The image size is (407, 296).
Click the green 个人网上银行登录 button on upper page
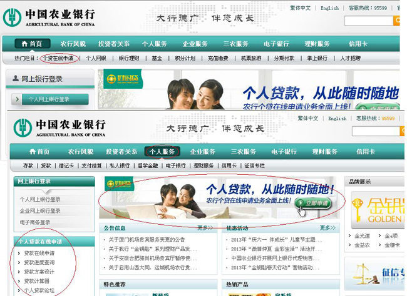click(55, 99)
